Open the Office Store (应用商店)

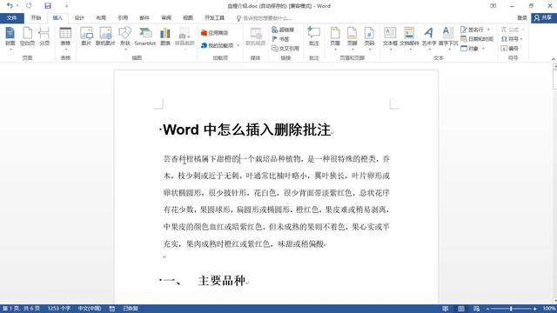pyautogui.click(x=215, y=33)
